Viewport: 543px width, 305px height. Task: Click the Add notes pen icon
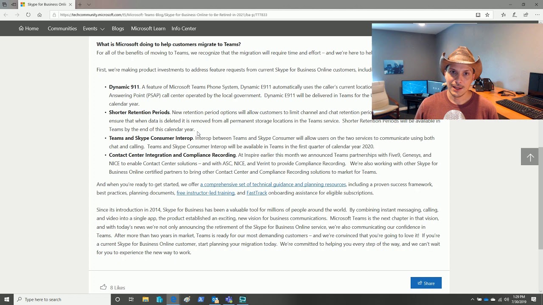[x=515, y=15]
